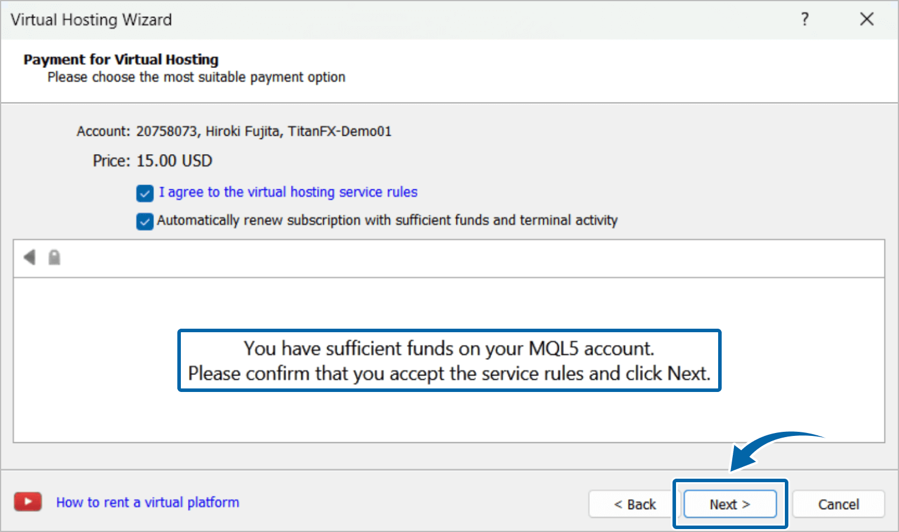Click the red YouTube play icon

pos(28,502)
